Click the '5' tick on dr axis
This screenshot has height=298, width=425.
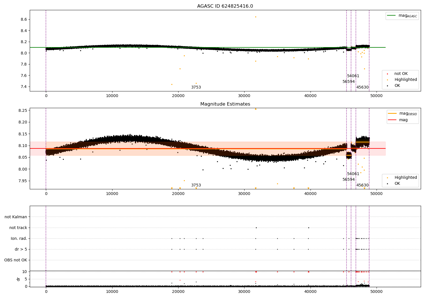pyautogui.click(x=26, y=279)
